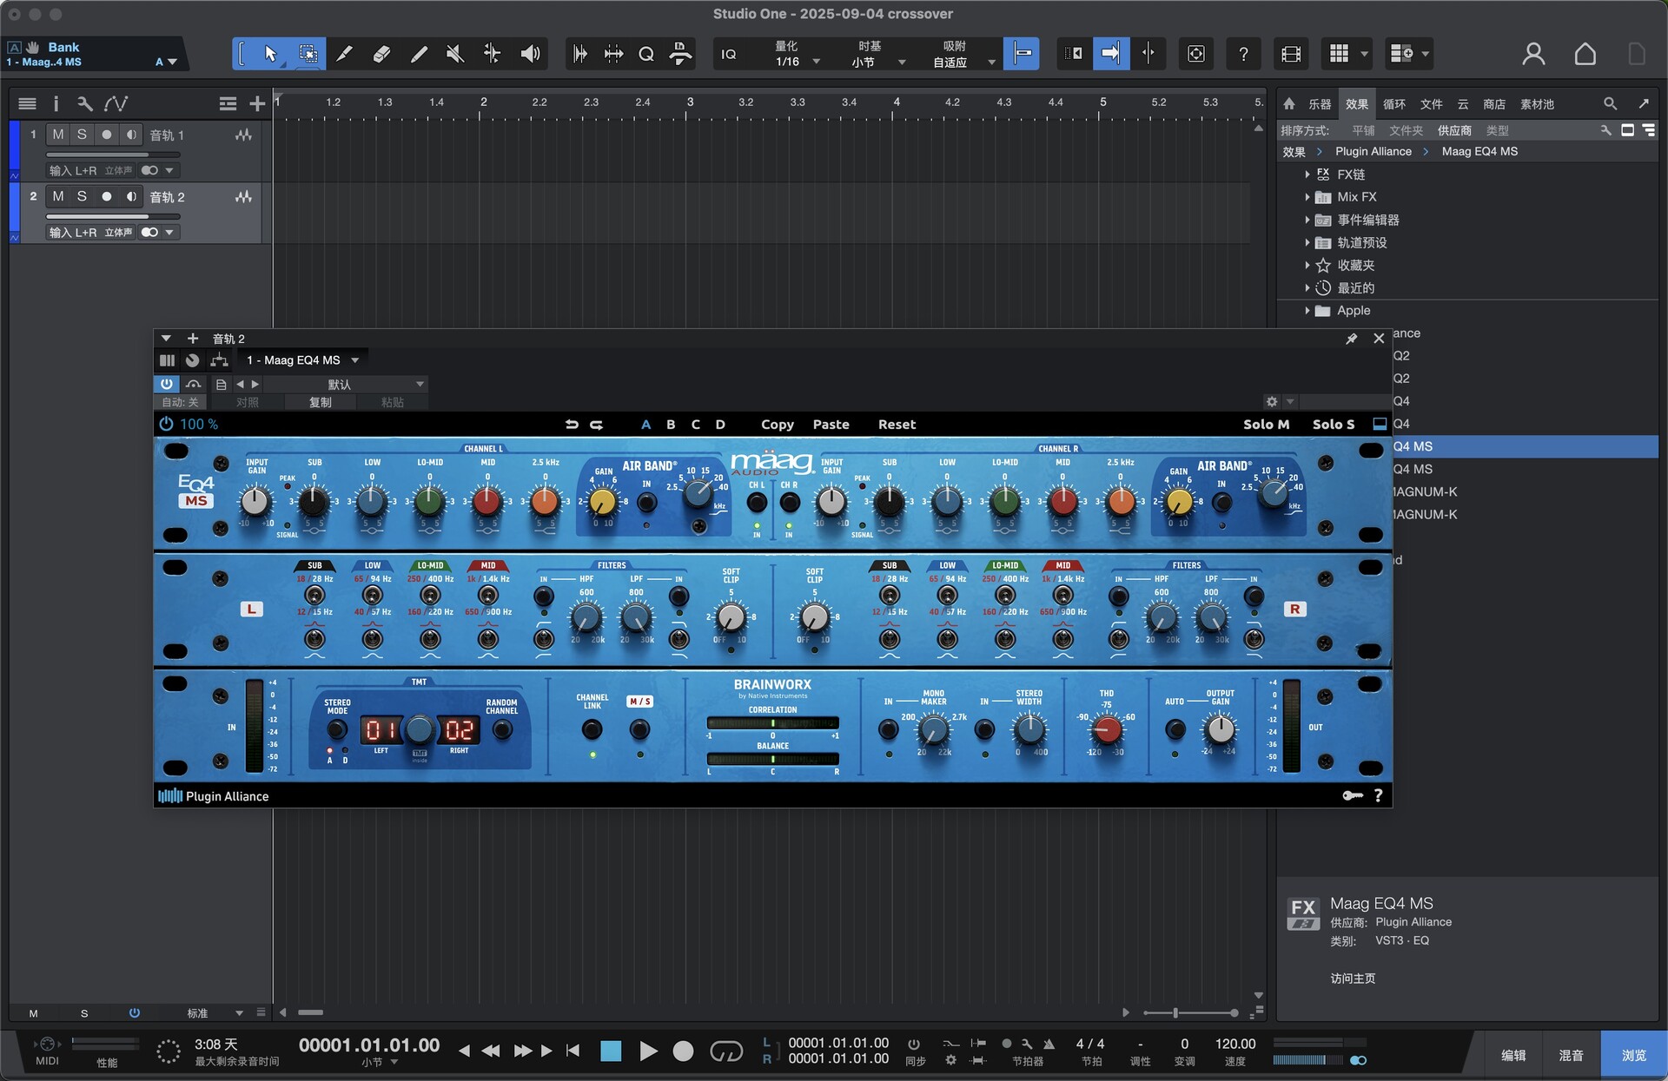Select plugin setting slot B
This screenshot has height=1081, width=1668.
(671, 425)
